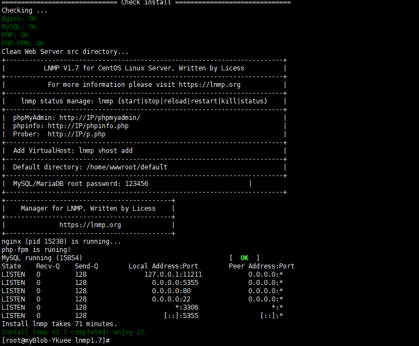Click the MySQL/MariaDB root password 123456

click(137, 184)
